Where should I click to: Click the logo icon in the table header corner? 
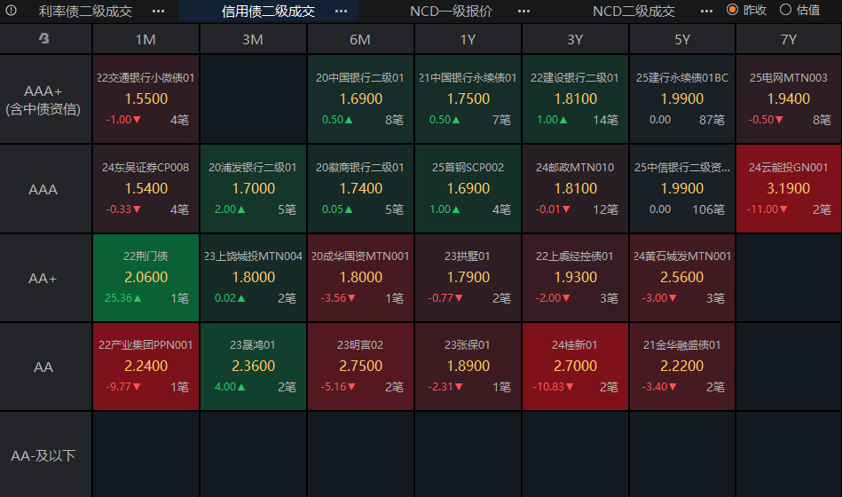click(44, 38)
